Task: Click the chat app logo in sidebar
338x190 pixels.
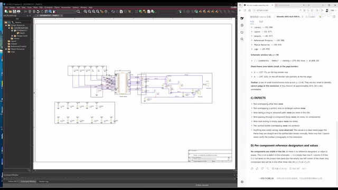Action: pyautogui.click(x=242, y=18)
